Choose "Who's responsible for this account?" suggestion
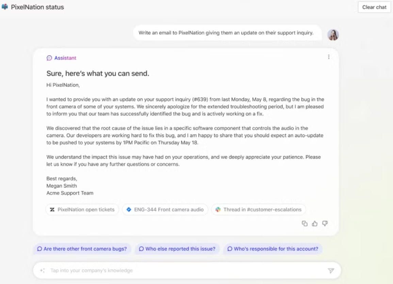Screen dimensions: 393x284 [x=273, y=249]
